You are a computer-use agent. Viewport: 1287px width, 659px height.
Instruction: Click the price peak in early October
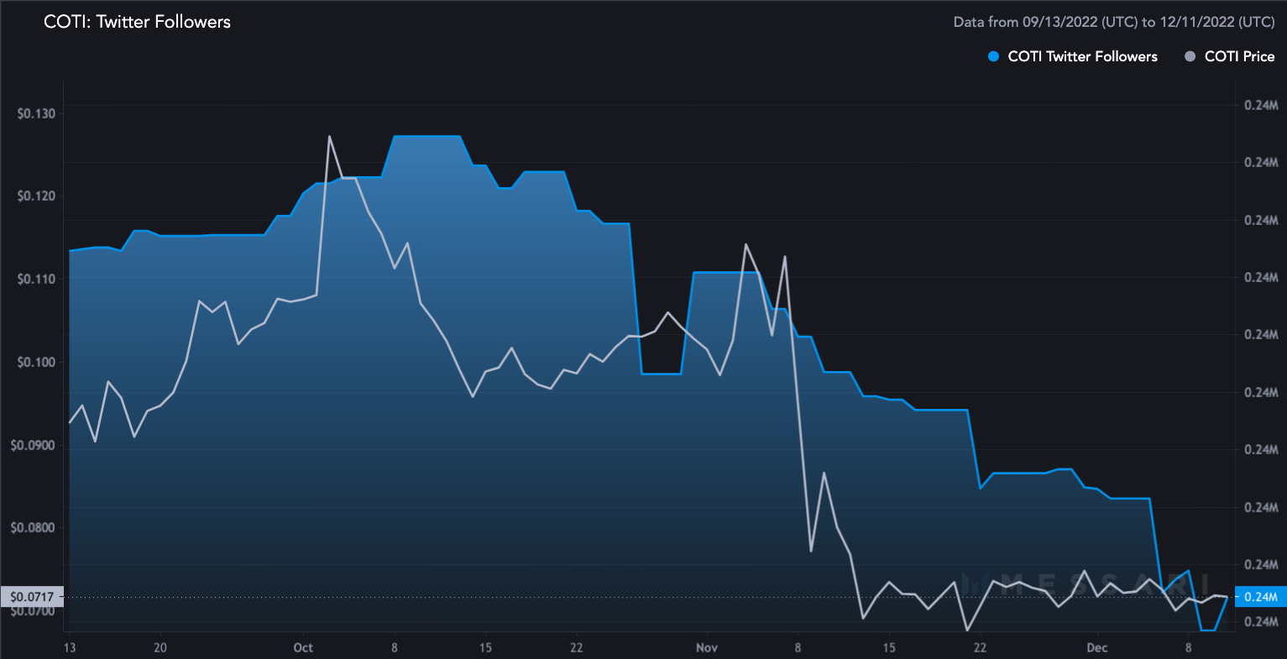coord(329,136)
